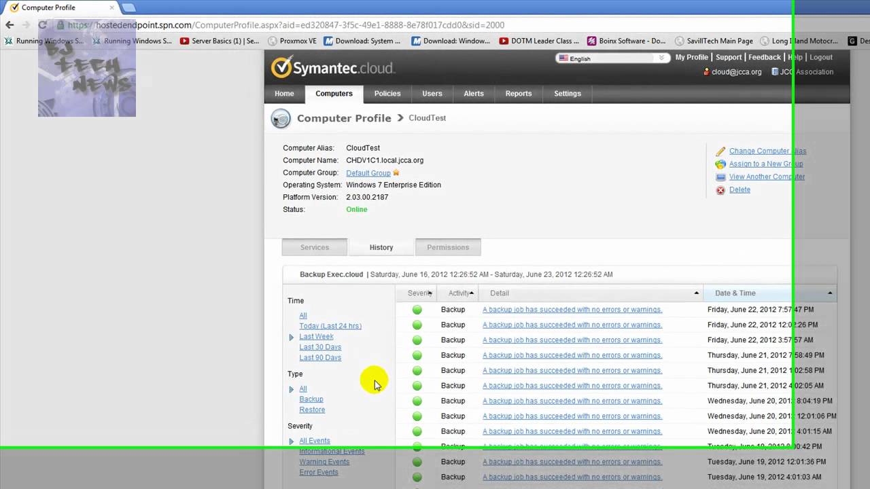Click the cloud@jcca.org account label
870x489 pixels.
[736, 72]
